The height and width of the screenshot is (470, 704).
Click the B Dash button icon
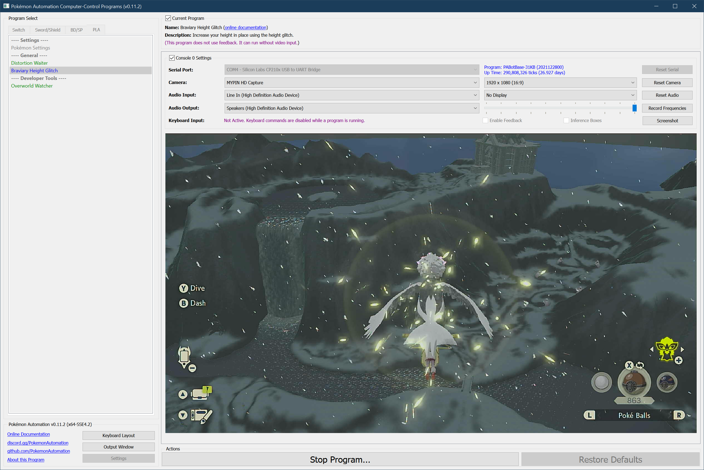pos(184,303)
